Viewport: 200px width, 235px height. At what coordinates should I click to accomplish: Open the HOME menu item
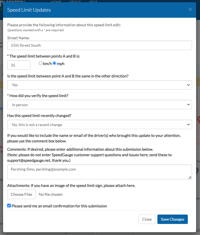pyautogui.click(x=56, y=2)
